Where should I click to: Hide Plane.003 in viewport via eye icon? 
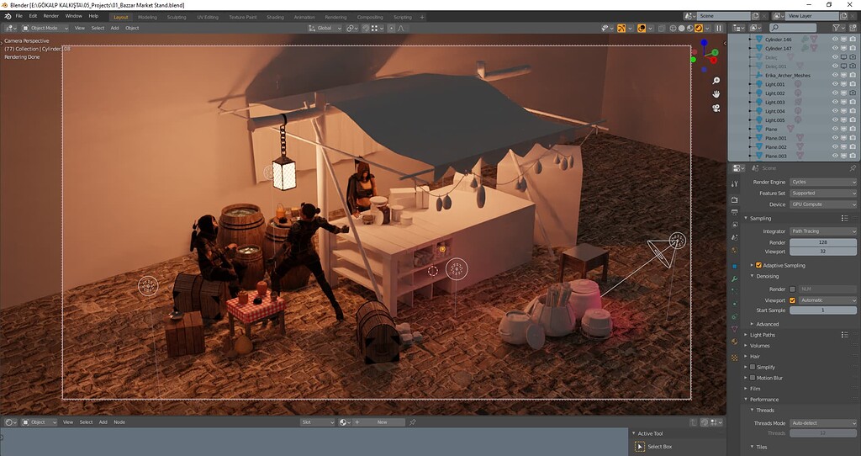(835, 156)
